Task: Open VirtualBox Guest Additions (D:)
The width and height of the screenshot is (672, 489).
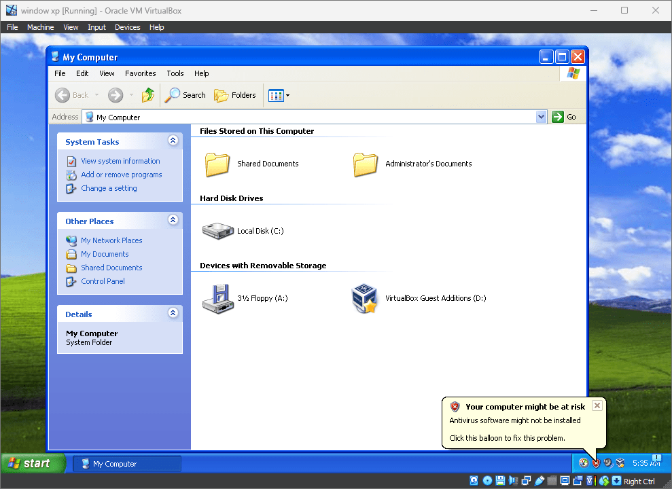Action: (365, 297)
